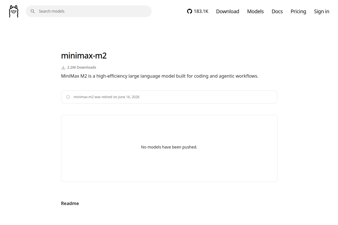Click the minimax-m2 title heading
The image size is (338, 225).
click(x=84, y=56)
